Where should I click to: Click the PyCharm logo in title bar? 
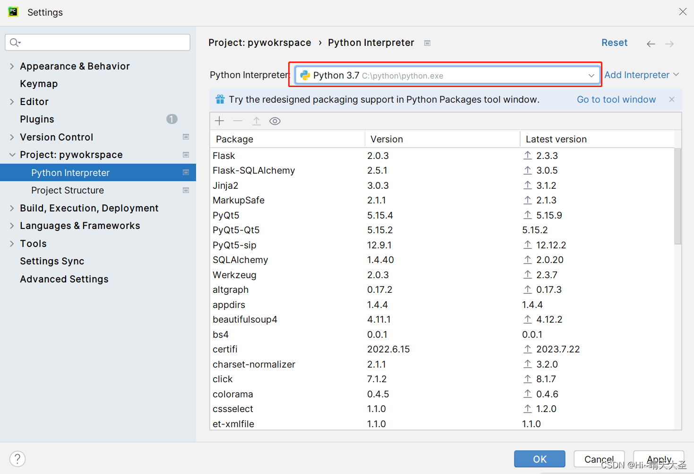(x=13, y=12)
